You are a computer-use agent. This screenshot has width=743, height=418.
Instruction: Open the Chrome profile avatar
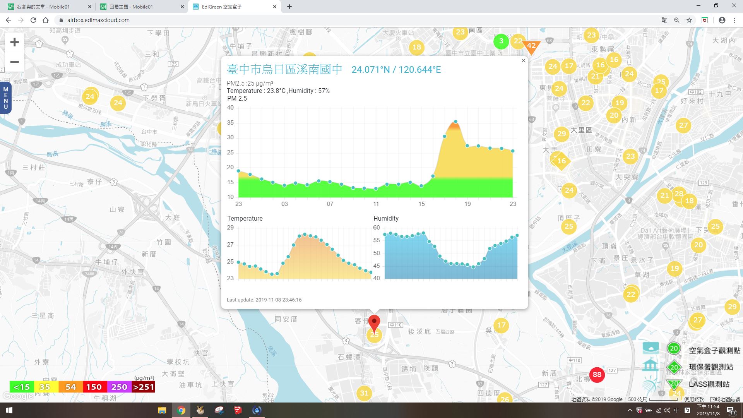tap(722, 20)
